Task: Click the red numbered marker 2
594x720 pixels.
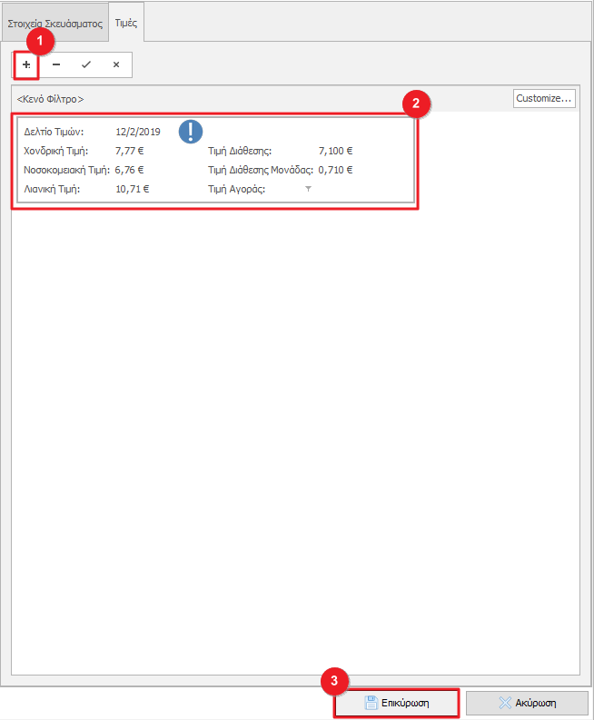Action: click(416, 104)
